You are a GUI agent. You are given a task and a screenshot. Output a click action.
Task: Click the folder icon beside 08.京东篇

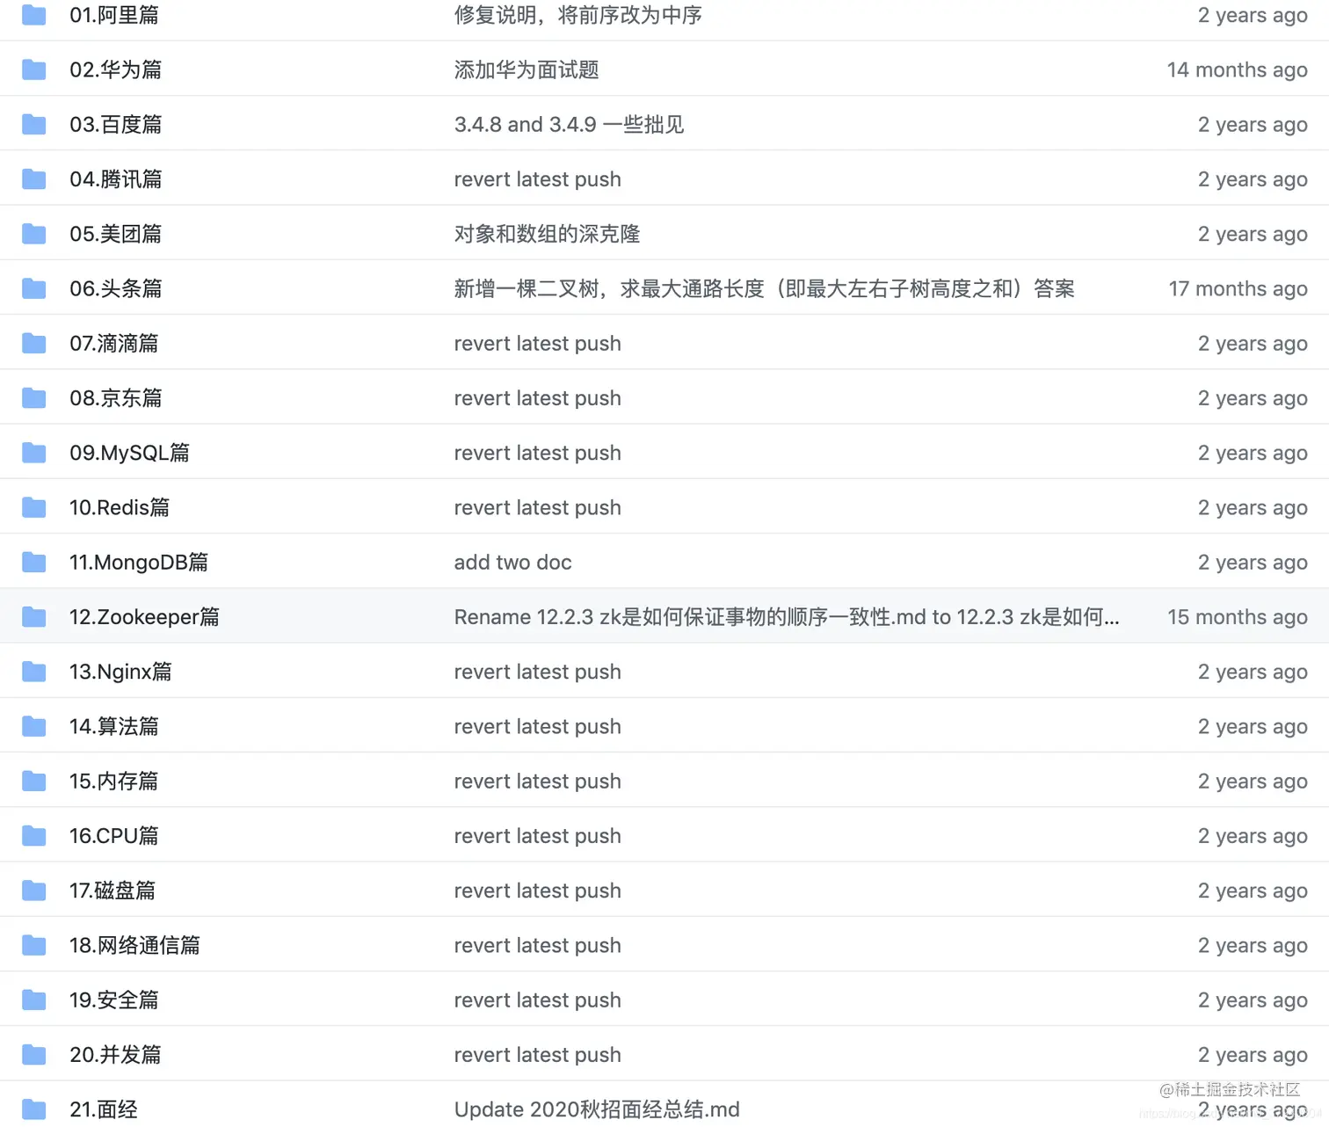tap(33, 398)
